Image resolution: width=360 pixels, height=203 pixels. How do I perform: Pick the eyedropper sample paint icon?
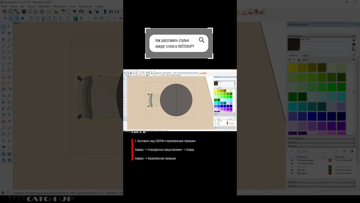click(354, 55)
